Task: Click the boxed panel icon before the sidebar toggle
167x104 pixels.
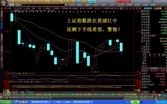Action: (x=137, y=8)
